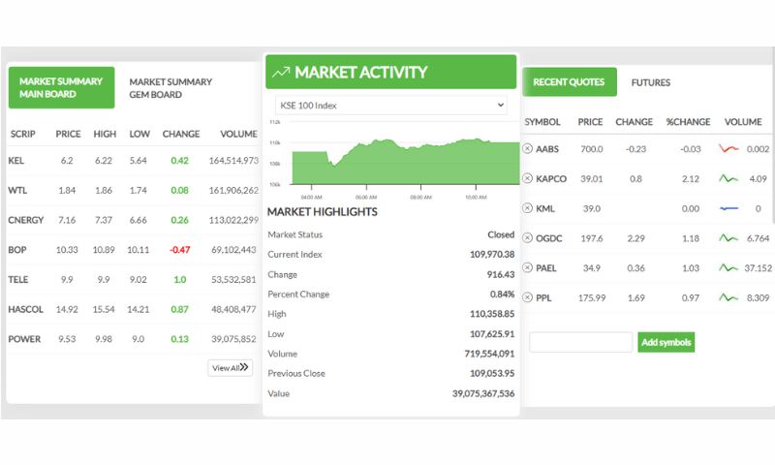Remove KAPCO from recent quotes

[x=527, y=178]
